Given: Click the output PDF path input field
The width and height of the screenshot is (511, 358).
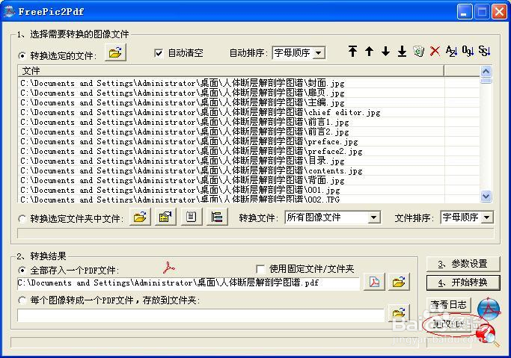Looking at the screenshot, I should pos(189,283).
